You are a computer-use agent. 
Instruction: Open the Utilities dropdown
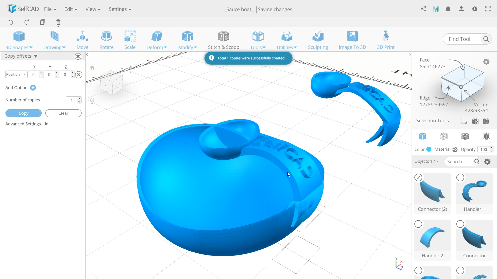pos(287,40)
